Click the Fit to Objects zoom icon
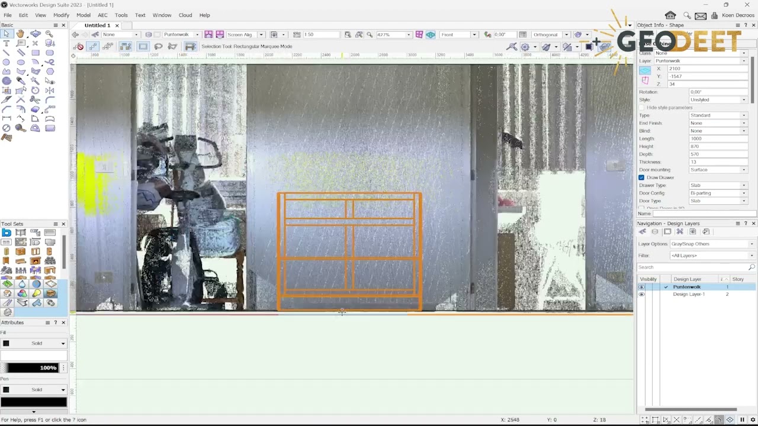The height and width of the screenshot is (426, 758). pyautogui.click(x=359, y=34)
